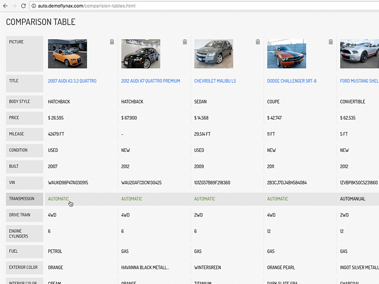Select the Orange Pearl exterior color cell
This screenshot has height=284, width=379.
tap(281, 267)
